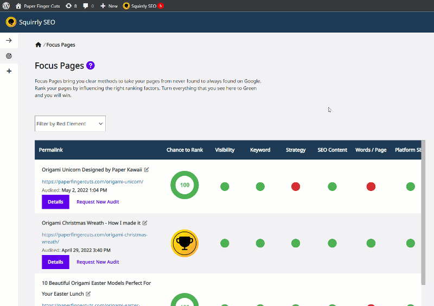Click Christmas Wreath green Keyword dot

(x=260, y=243)
